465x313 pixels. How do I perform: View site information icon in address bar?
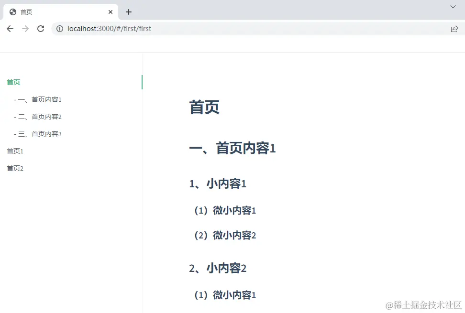(x=60, y=29)
